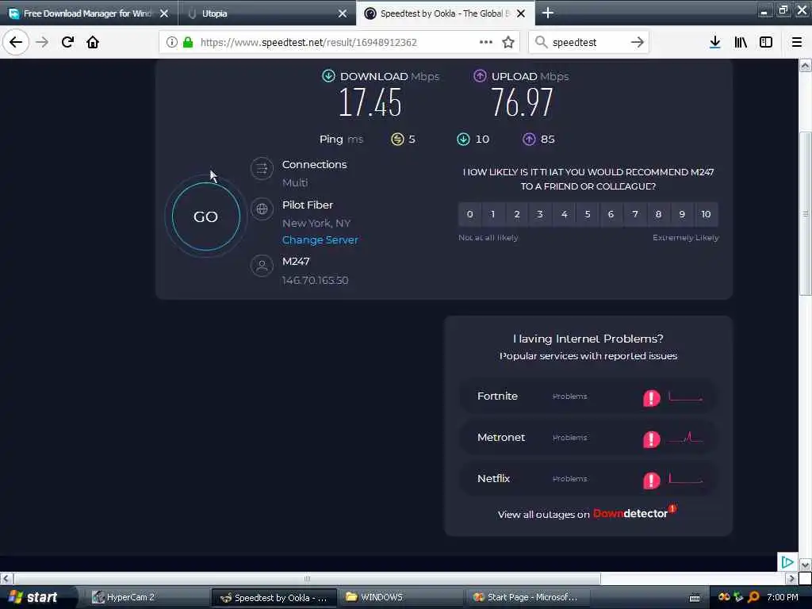Viewport: 812px width, 609px height.
Task: Click the upload arrow icon beside UPLOAD
Action: 480,75
